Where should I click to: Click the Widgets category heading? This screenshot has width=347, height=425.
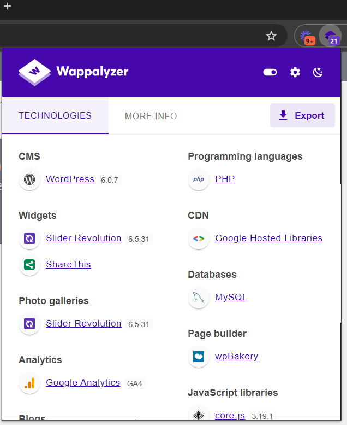coord(37,216)
